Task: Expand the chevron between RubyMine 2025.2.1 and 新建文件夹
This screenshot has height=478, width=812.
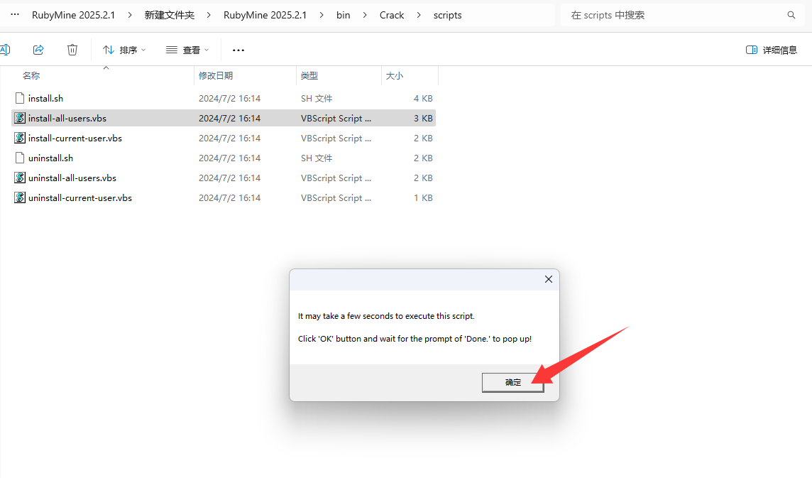Action: tap(129, 15)
